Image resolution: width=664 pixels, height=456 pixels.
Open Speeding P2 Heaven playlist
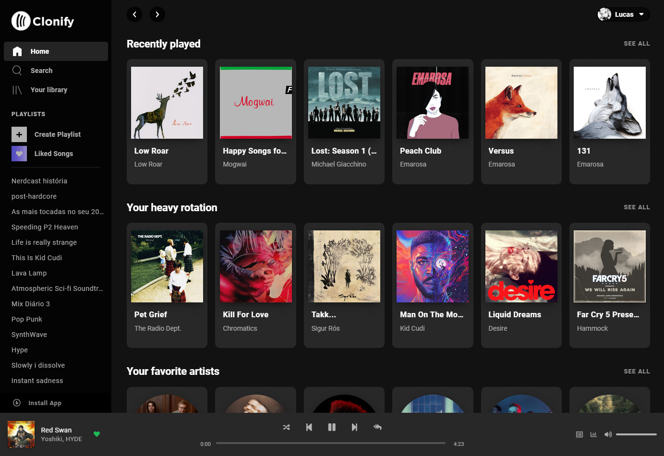pyautogui.click(x=45, y=227)
